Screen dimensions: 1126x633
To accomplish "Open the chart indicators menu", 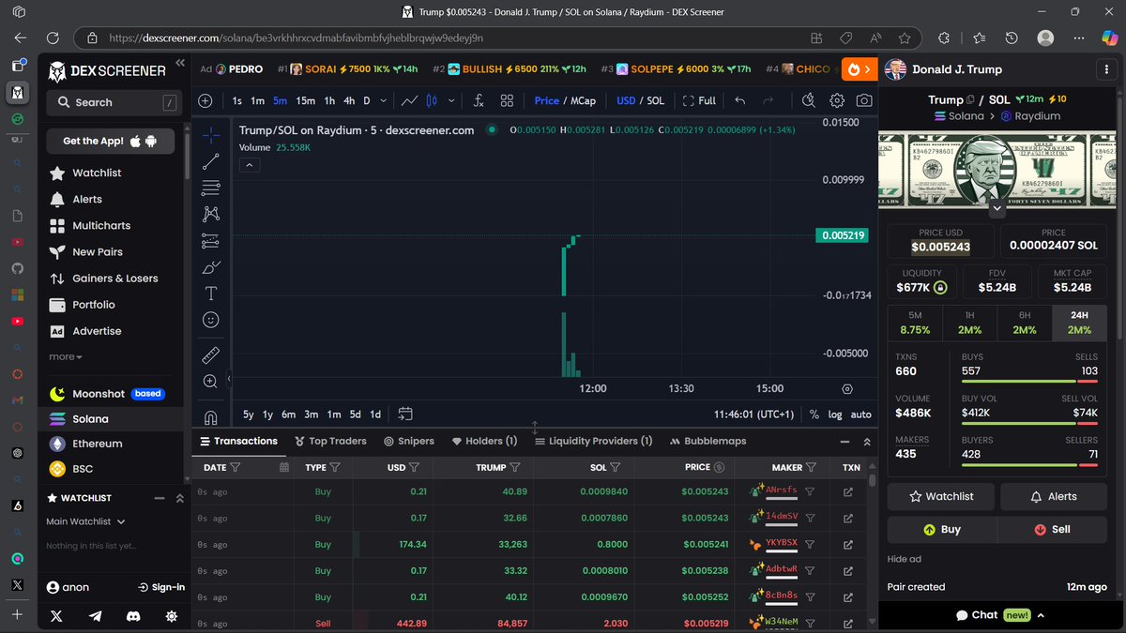I will tap(479, 100).
